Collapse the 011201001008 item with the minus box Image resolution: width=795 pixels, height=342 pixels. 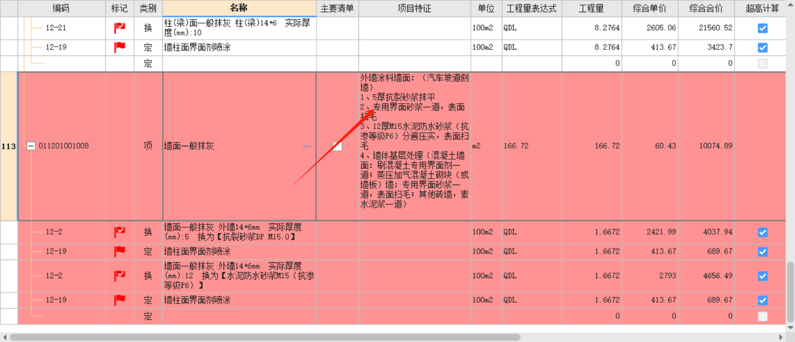[x=31, y=146]
